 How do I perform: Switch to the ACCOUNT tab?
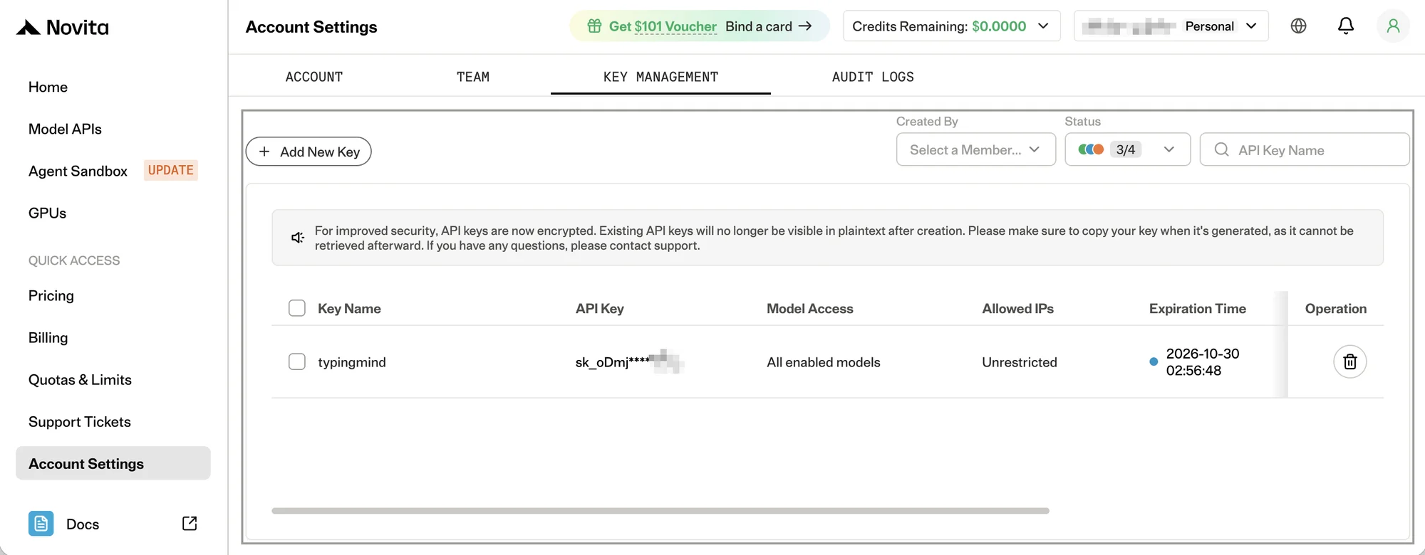click(314, 77)
